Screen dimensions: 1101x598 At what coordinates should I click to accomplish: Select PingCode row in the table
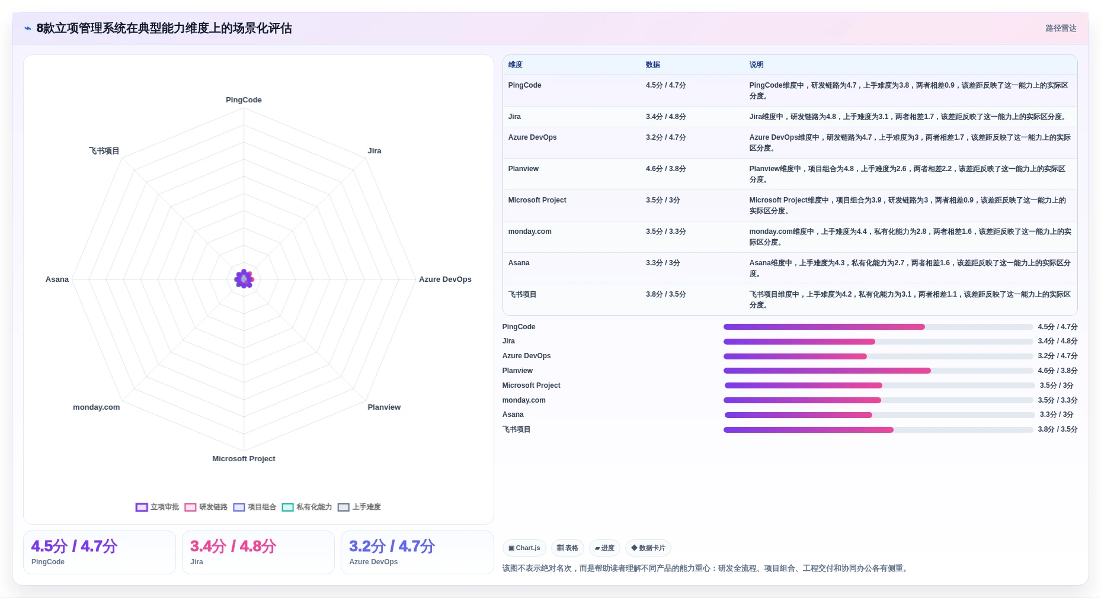pos(790,91)
